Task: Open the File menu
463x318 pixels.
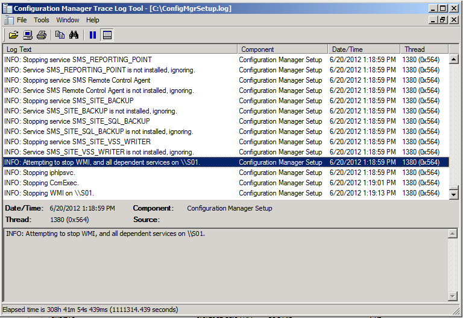Action: pyautogui.click(x=22, y=20)
